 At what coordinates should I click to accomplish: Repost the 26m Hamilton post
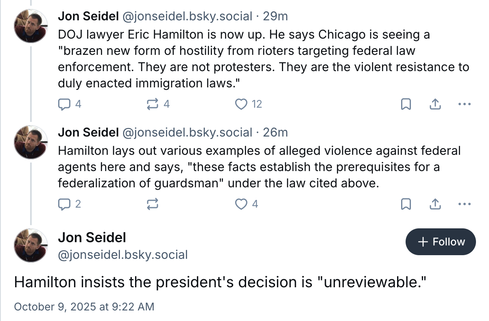point(152,204)
